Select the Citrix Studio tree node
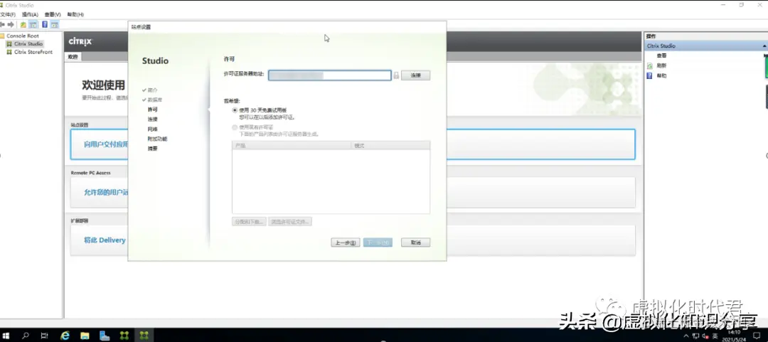This screenshot has height=342, width=768. (28, 43)
